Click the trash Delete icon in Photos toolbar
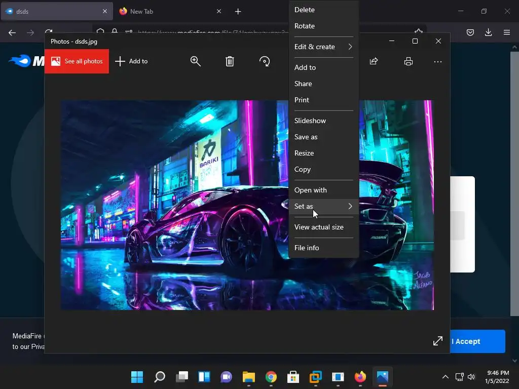Image resolution: width=519 pixels, height=389 pixels. click(230, 61)
